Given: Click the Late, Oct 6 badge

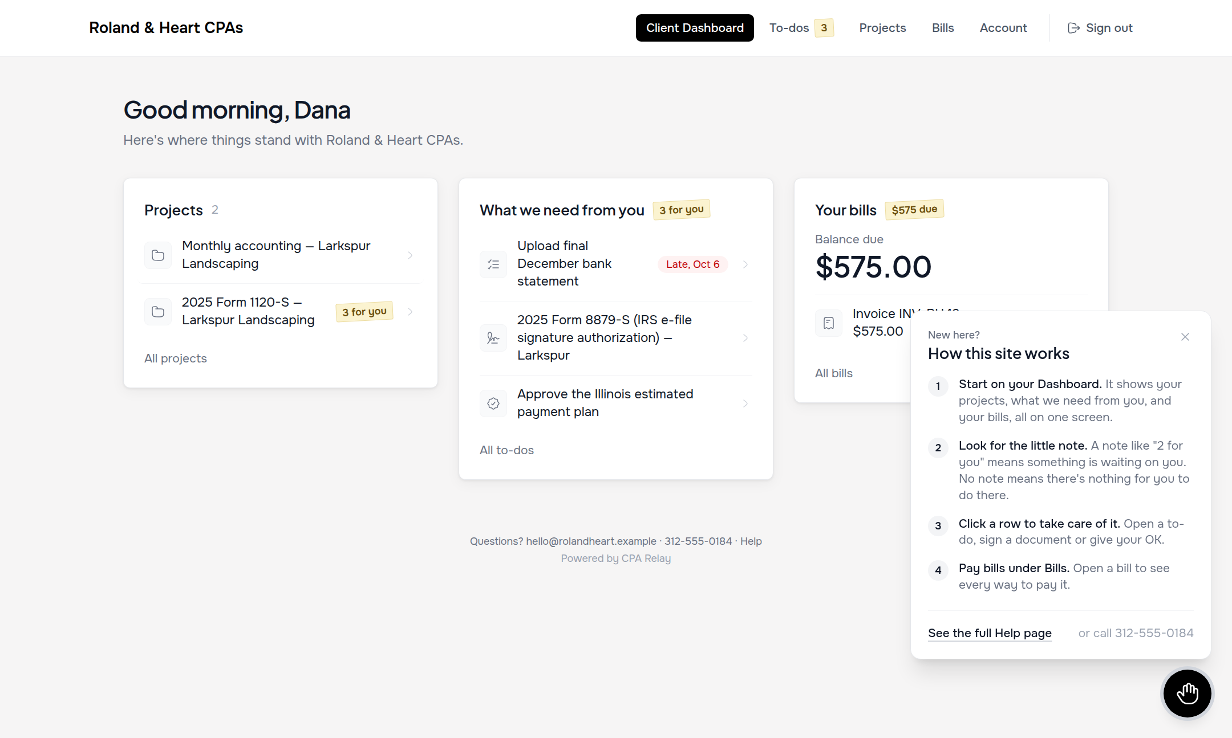Looking at the screenshot, I should pyautogui.click(x=692, y=264).
